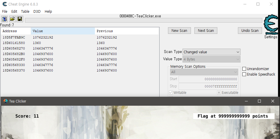Open the File menu

5,11
